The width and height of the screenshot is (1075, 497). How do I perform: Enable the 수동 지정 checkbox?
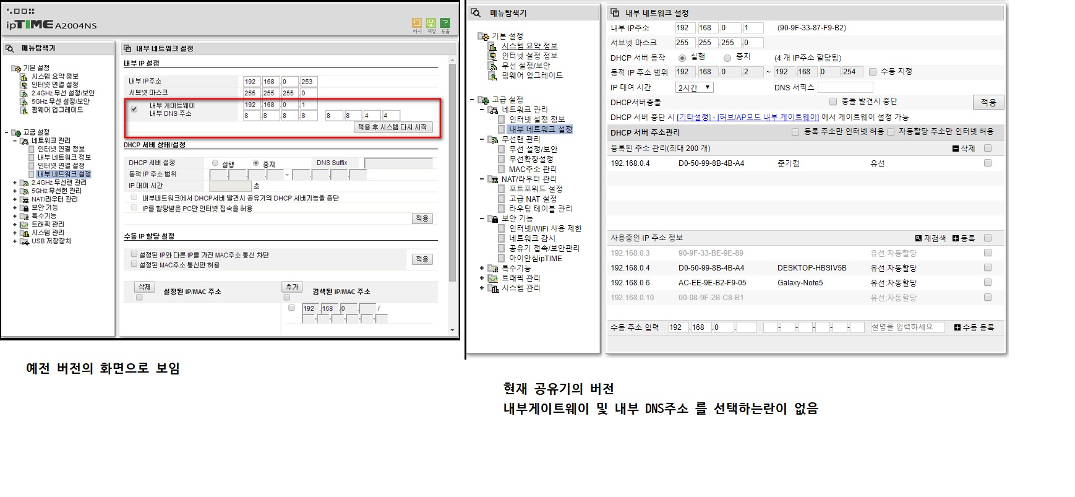click(873, 72)
